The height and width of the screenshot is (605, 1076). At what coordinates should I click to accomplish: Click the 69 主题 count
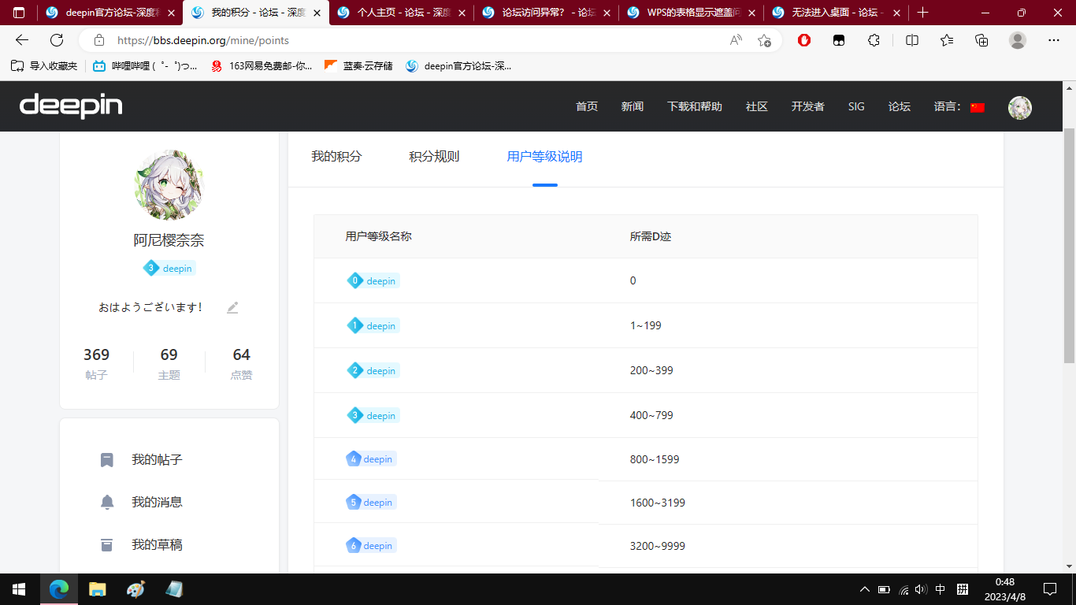pyautogui.click(x=169, y=363)
